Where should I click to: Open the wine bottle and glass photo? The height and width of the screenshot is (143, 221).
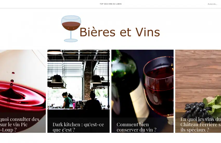(x=142, y=91)
